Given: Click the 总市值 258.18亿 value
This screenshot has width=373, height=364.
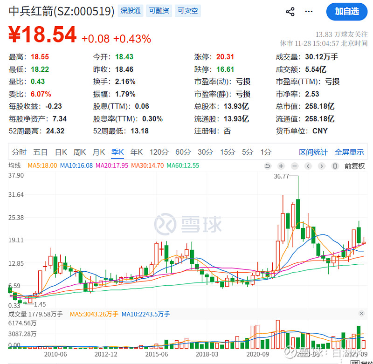Looking at the screenshot, I should point(320,106).
